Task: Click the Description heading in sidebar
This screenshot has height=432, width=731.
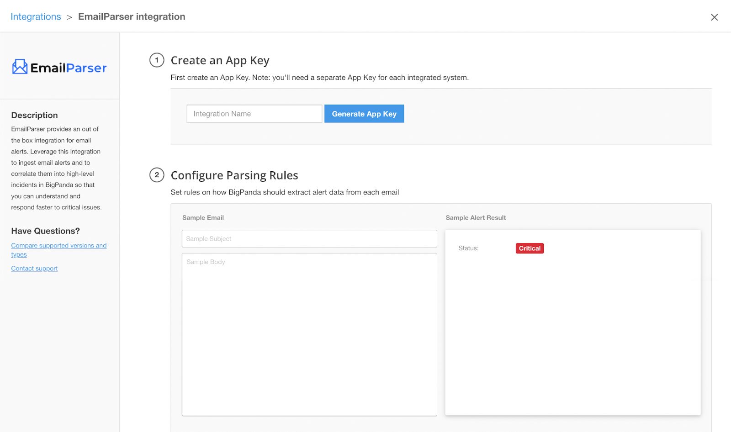Action: click(34, 115)
